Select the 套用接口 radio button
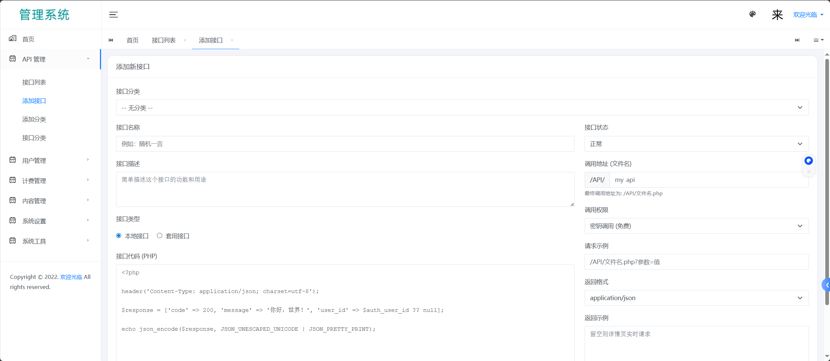This screenshot has width=830, height=361. click(160, 236)
